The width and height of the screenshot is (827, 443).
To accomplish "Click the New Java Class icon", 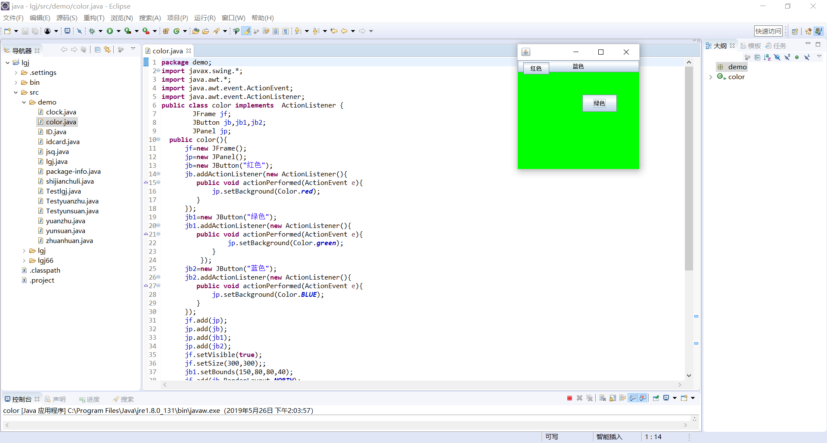I will pos(177,31).
